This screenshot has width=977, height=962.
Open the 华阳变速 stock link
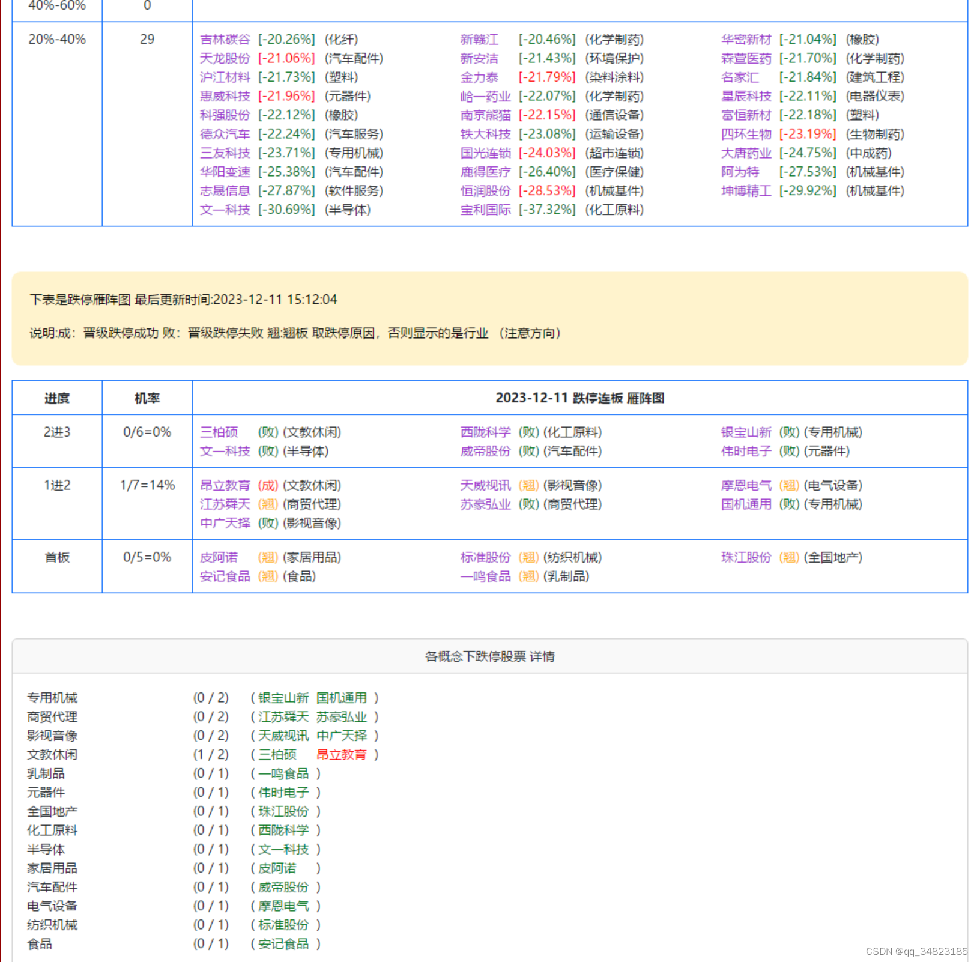(225, 172)
